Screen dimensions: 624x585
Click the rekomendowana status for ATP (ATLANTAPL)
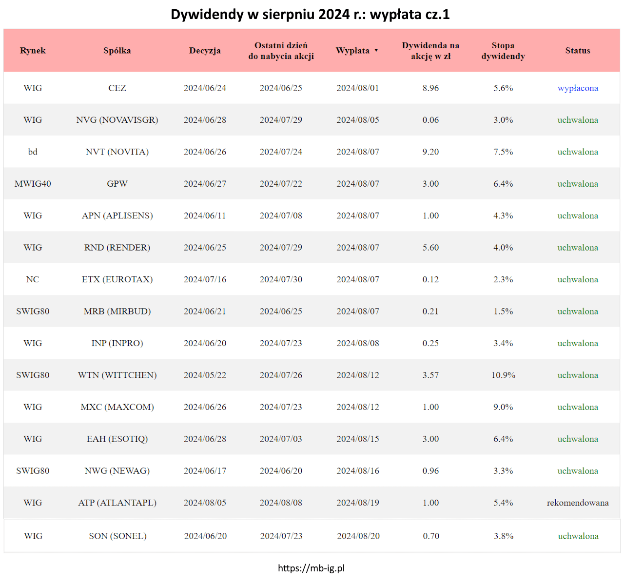click(x=578, y=503)
